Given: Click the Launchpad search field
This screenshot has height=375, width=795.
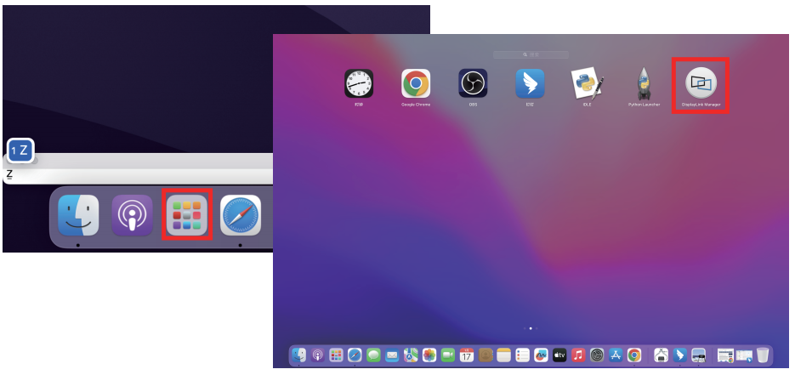Looking at the screenshot, I should click(x=531, y=54).
